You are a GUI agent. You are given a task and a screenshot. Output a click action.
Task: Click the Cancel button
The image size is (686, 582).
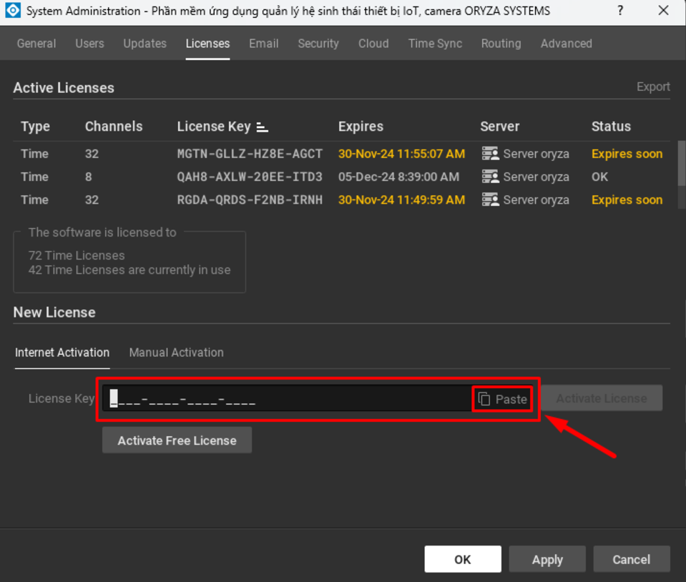[632, 559]
